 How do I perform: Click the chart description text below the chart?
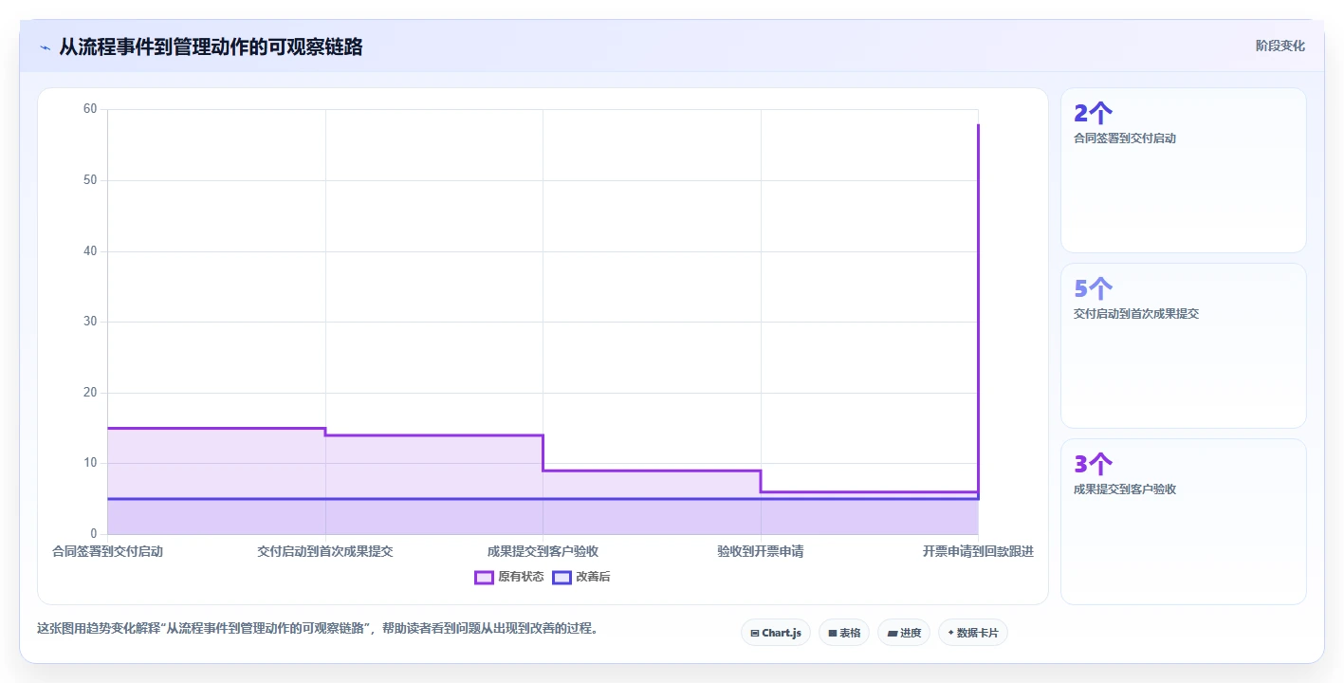[x=318, y=628]
